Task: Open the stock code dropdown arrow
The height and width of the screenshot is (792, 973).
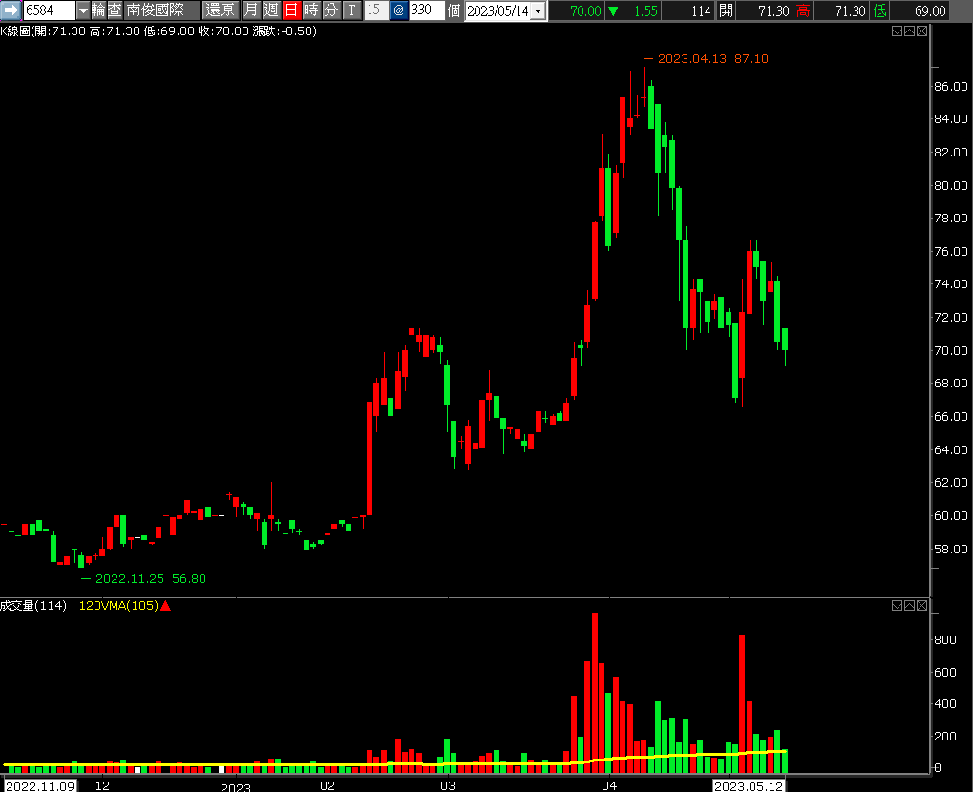Action: point(83,10)
